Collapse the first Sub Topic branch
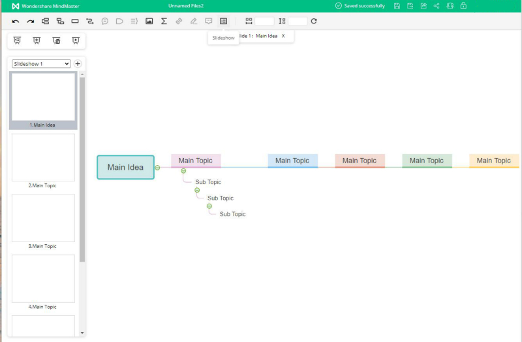 pyautogui.click(x=197, y=190)
